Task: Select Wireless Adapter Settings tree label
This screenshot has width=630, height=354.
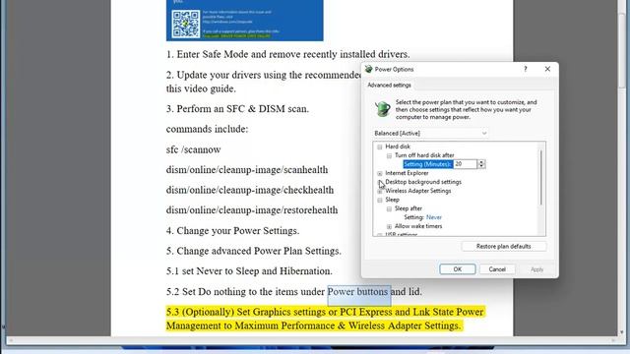Action: [x=417, y=191]
